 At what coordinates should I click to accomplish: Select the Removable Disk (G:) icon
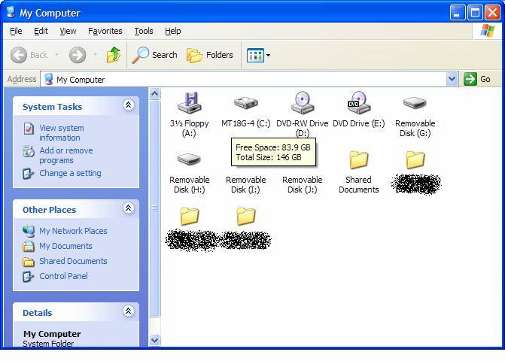tap(415, 103)
